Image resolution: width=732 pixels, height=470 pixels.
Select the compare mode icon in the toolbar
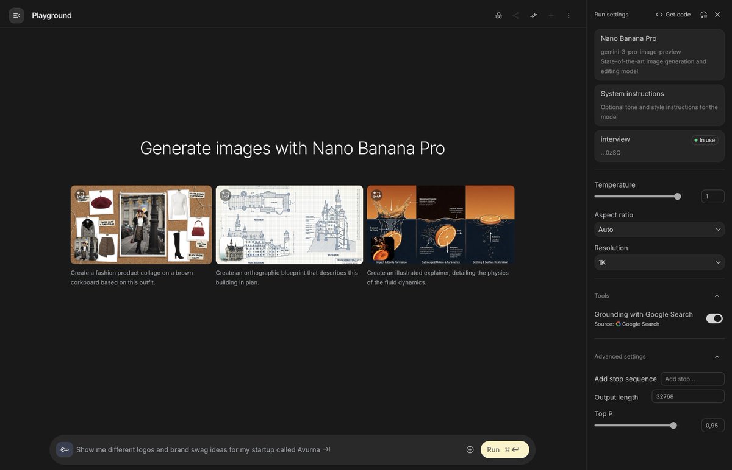tap(533, 15)
